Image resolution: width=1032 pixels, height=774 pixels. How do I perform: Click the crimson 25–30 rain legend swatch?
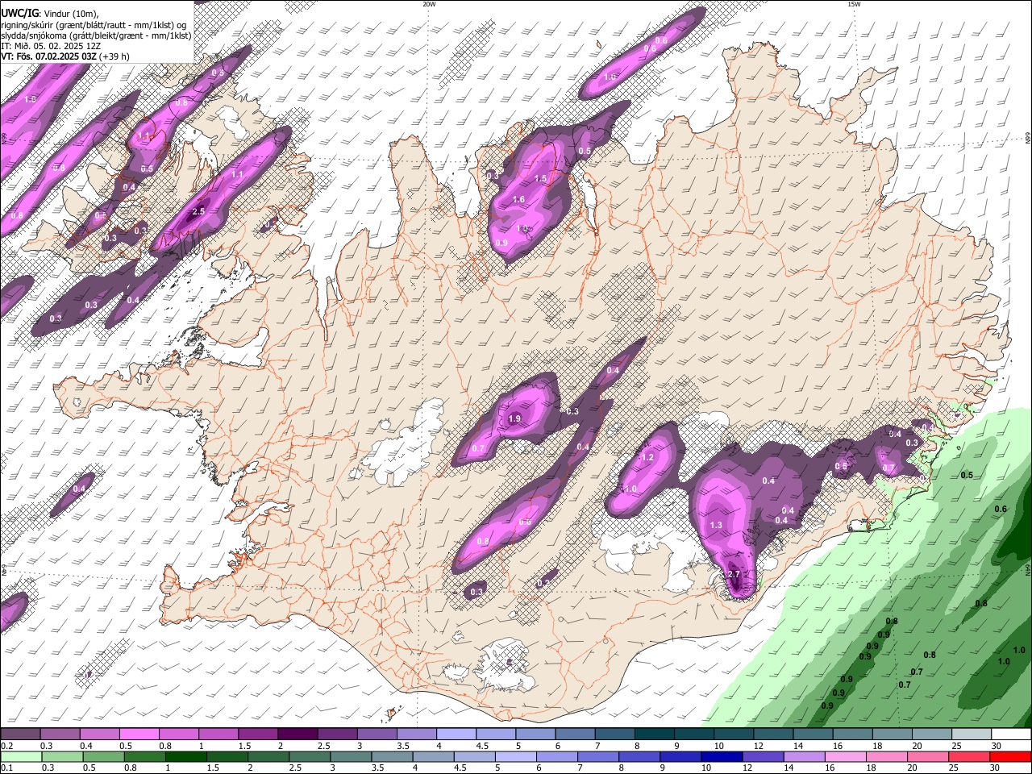[x=968, y=756]
